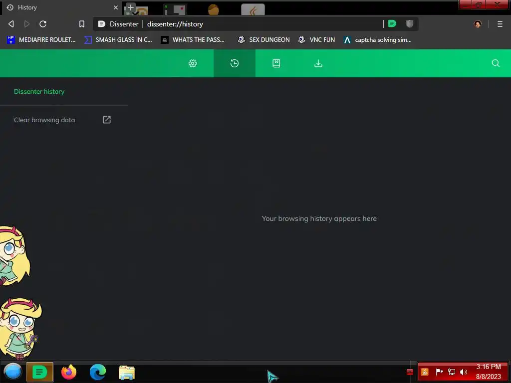Click the external link icon beside Clear browsing data
This screenshot has width=511, height=383.
pos(107,120)
